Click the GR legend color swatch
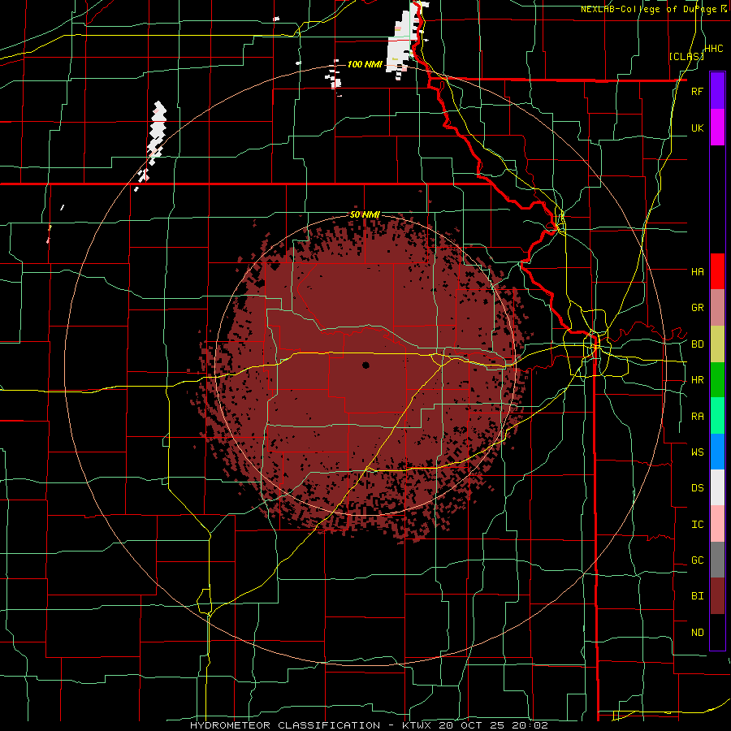 point(717,308)
